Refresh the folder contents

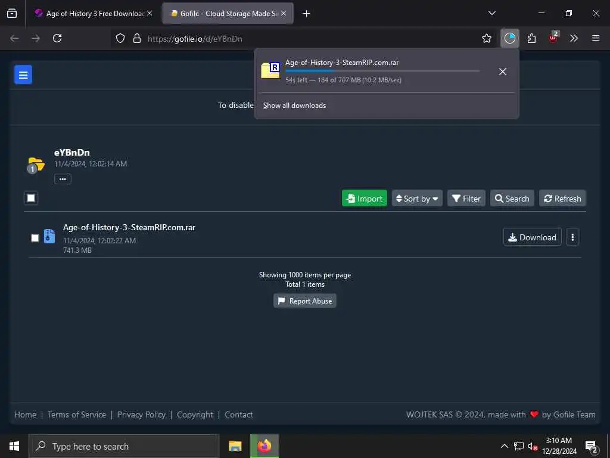[x=562, y=199]
